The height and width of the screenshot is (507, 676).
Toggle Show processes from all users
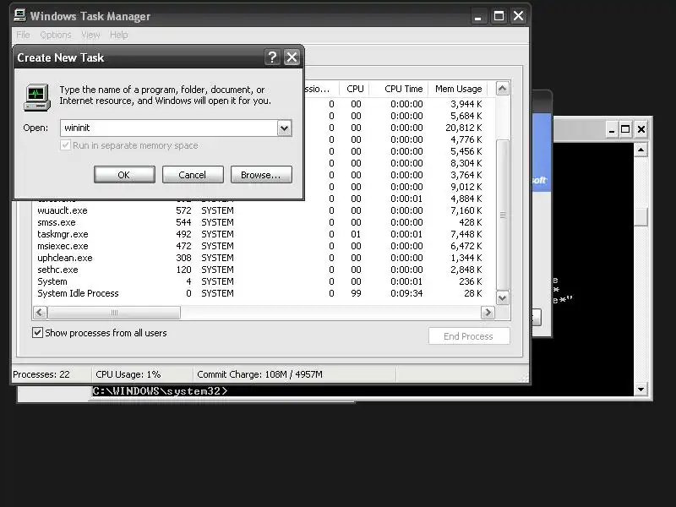[x=37, y=332]
